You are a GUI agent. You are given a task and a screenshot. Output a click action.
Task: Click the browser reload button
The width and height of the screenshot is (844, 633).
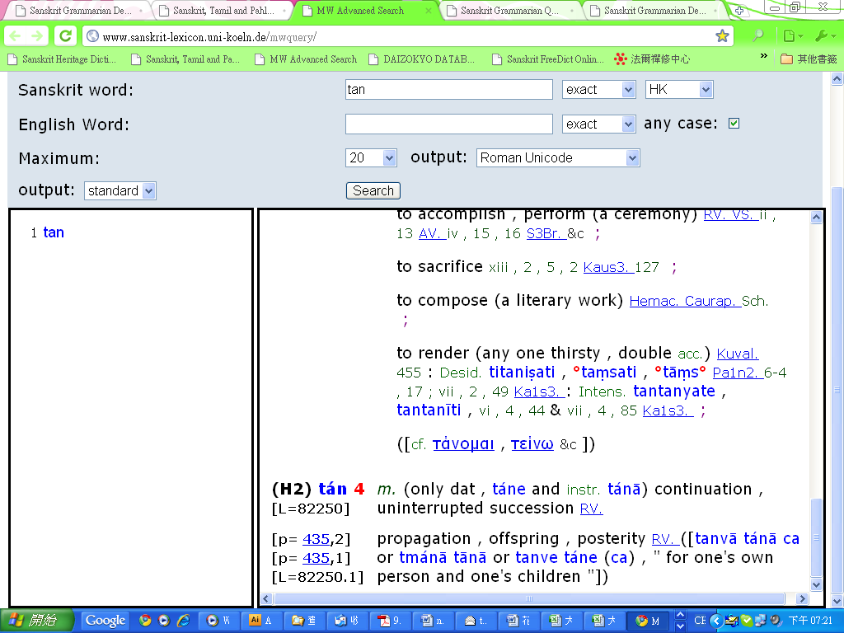tap(65, 36)
